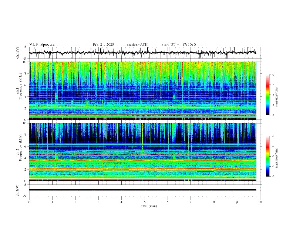Click time axis tick label "0"

(x=29, y=202)
